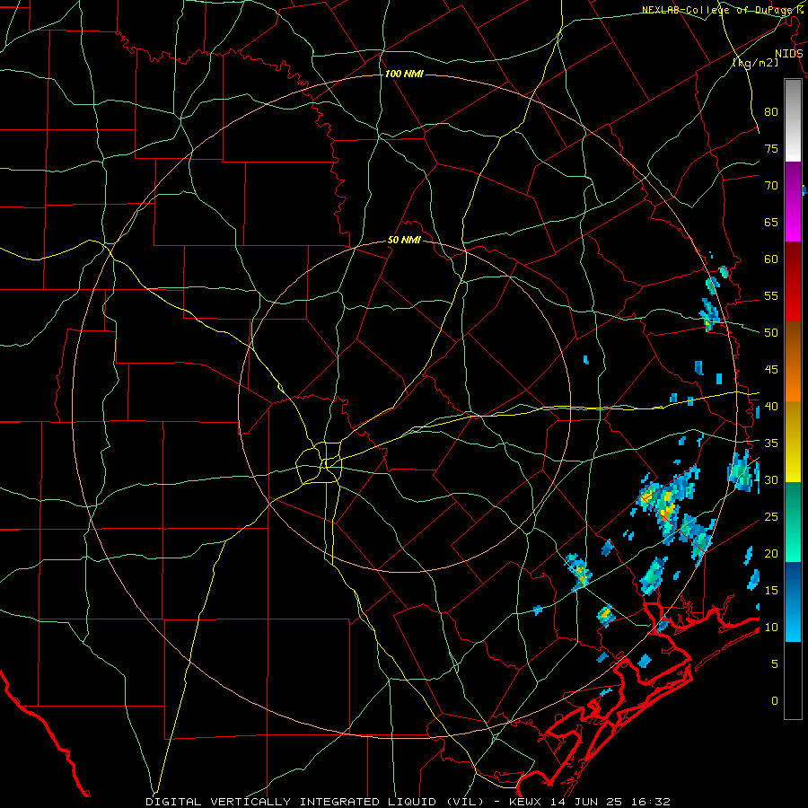Image resolution: width=808 pixels, height=808 pixels.
Task: Click the legend value 5
Action: [x=775, y=663]
